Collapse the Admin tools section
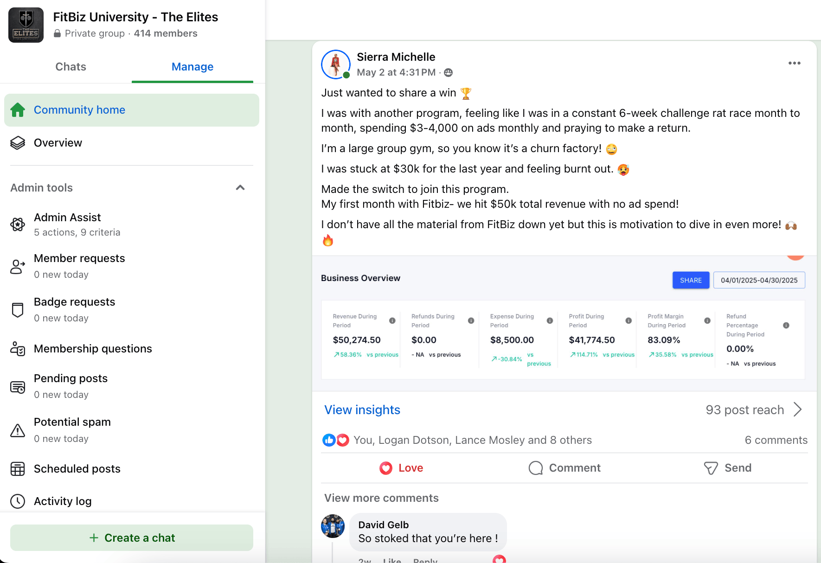 click(x=240, y=188)
